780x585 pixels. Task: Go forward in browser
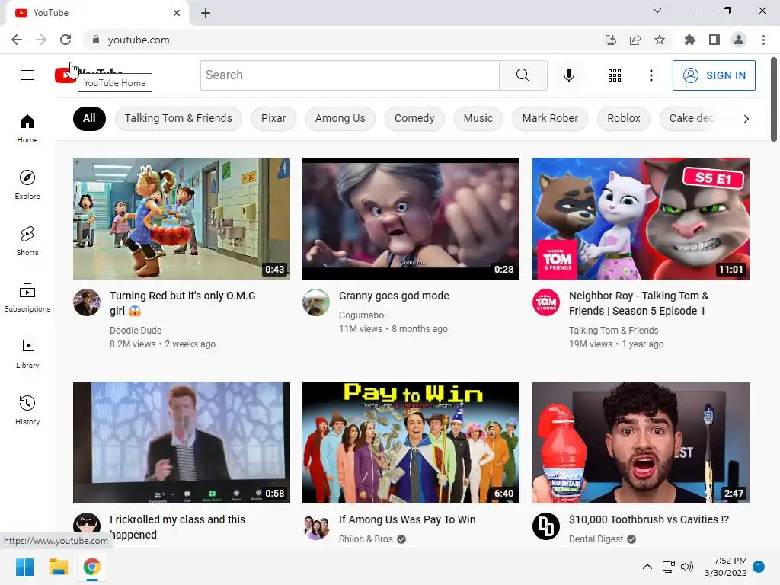[41, 40]
